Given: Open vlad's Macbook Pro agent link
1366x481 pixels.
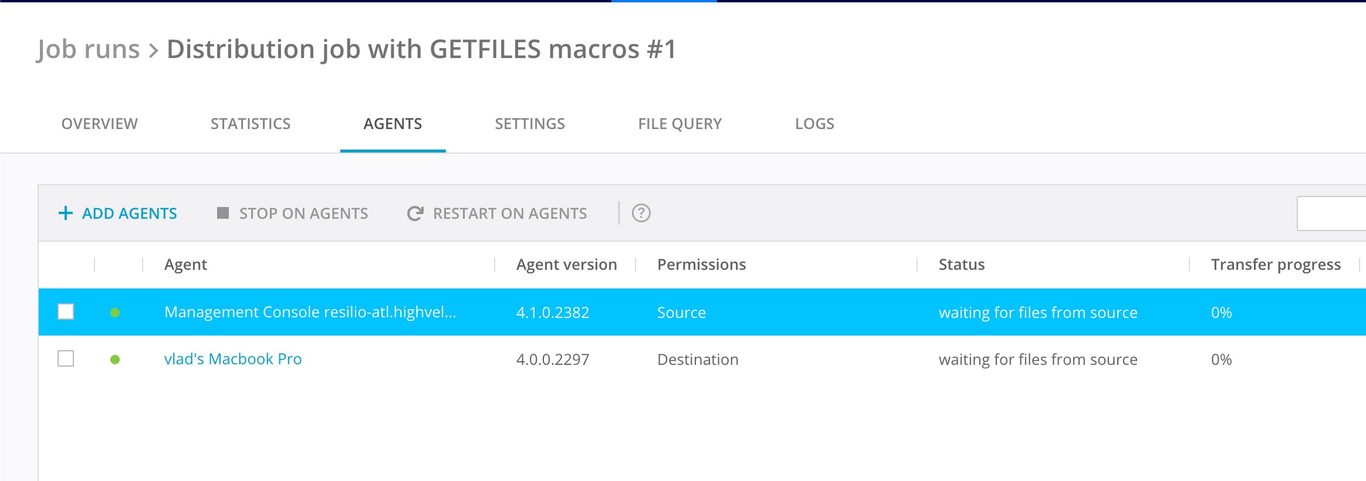Looking at the screenshot, I should (233, 359).
